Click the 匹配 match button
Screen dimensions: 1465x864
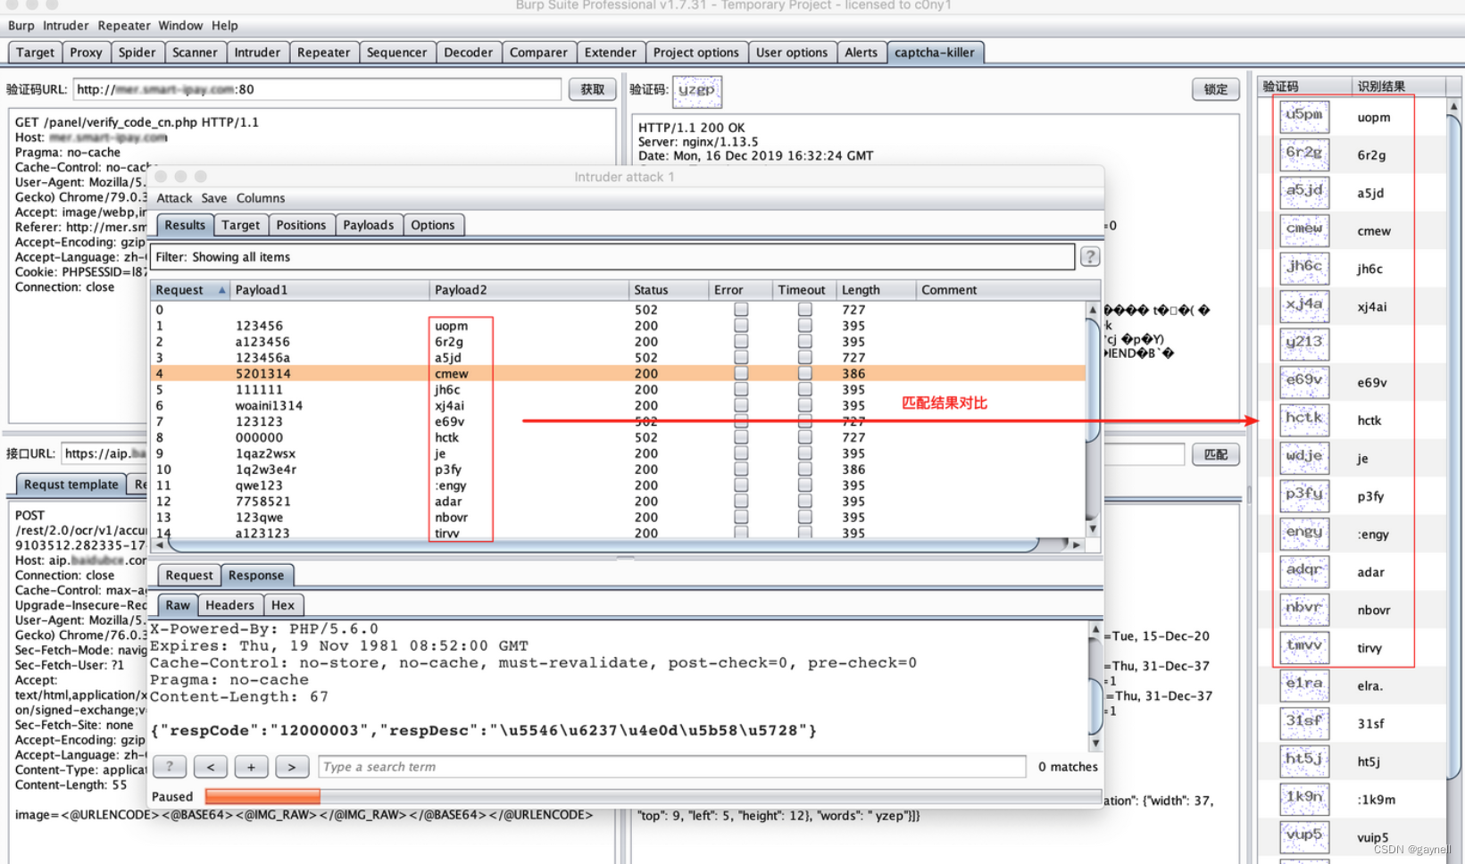[x=1215, y=454]
